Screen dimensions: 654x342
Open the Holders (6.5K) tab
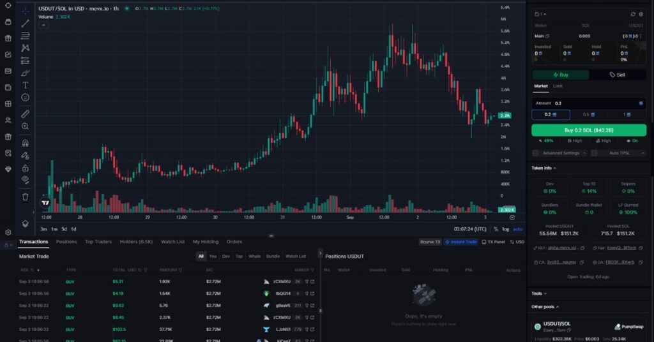(136, 242)
